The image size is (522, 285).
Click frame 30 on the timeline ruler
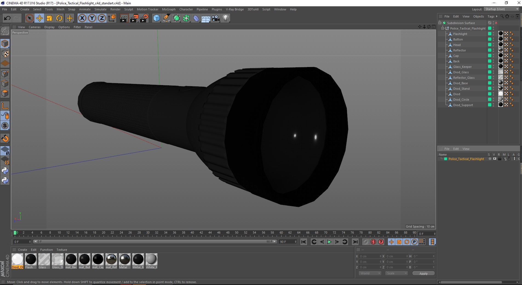click(x=148, y=233)
